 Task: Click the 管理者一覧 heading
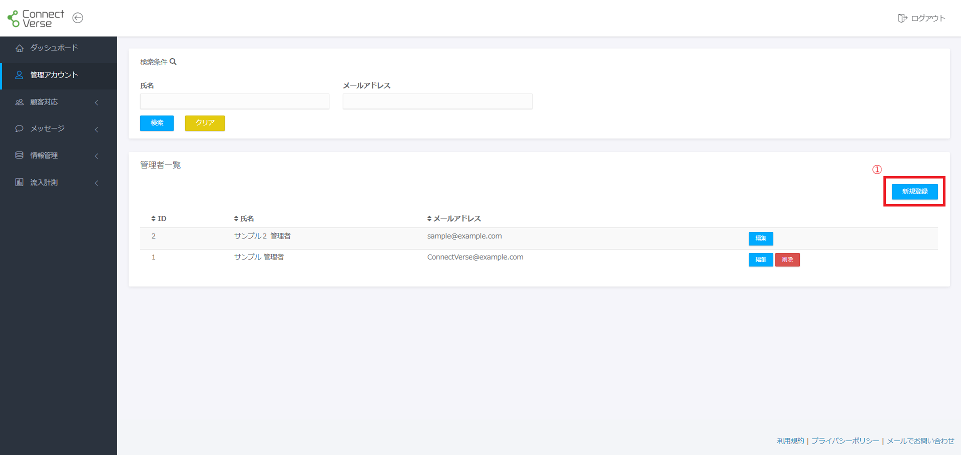(x=160, y=165)
